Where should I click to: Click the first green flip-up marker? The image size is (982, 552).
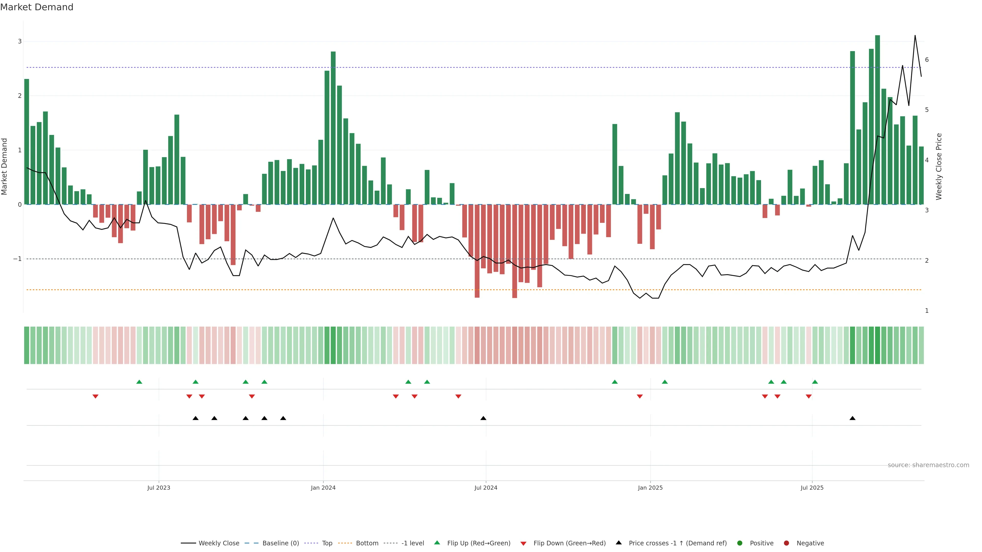pyautogui.click(x=139, y=382)
